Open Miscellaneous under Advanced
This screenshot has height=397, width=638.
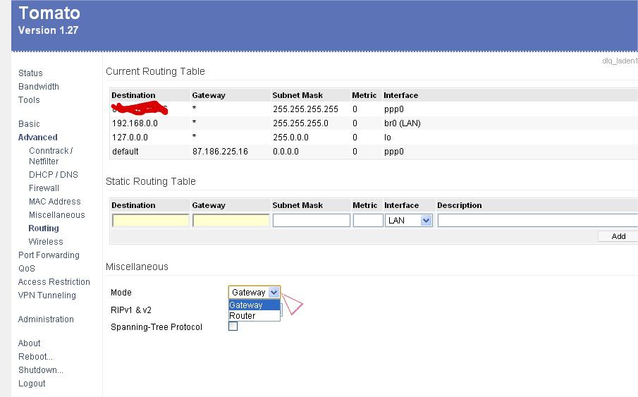pyautogui.click(x=56, y=215)
